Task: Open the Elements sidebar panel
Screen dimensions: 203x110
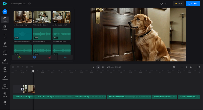Action: (5, 78)
